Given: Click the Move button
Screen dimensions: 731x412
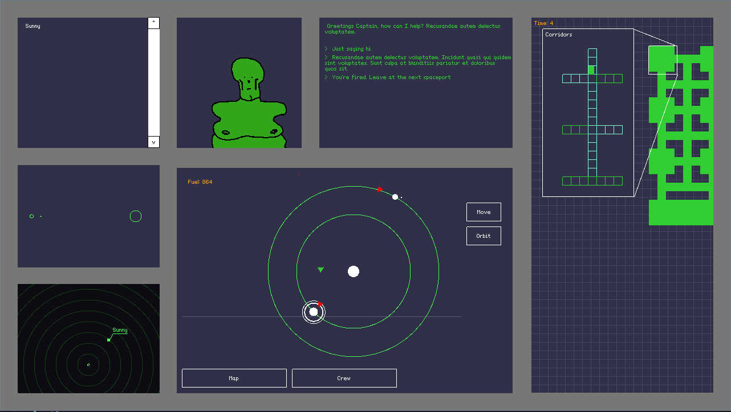Looking at the screenshot, I should 484,212.
